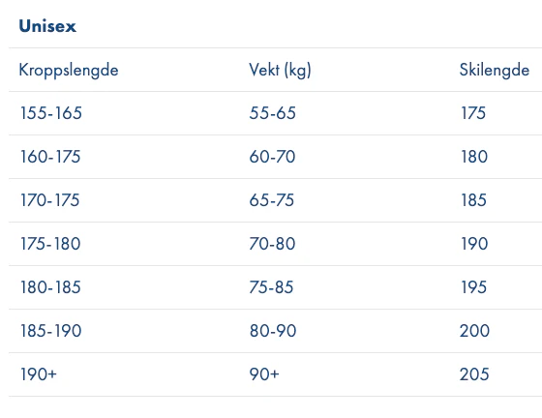Select the Vekt (kg) column header
Viewport: 542px width, 418px height.
point(280,70)
